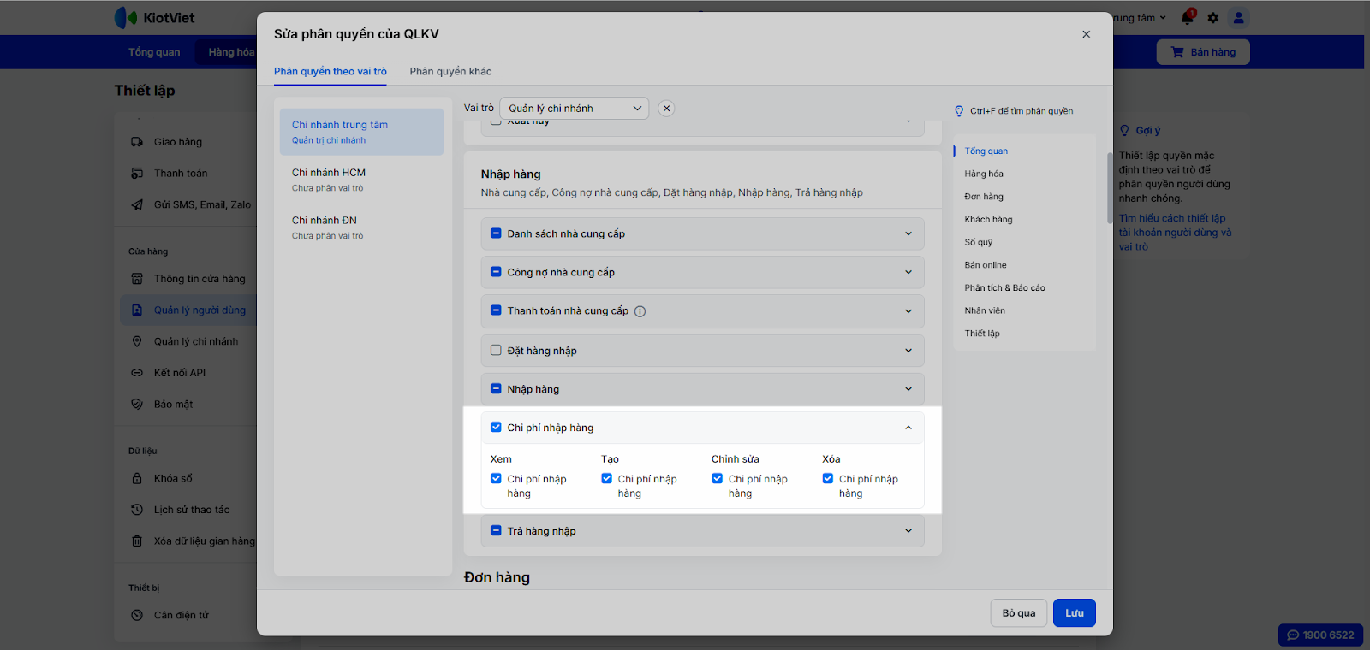
Task: Click info icon beside Thanh toán nhà cung cấp
Action: pyautogui.click(x=640, y=311)
